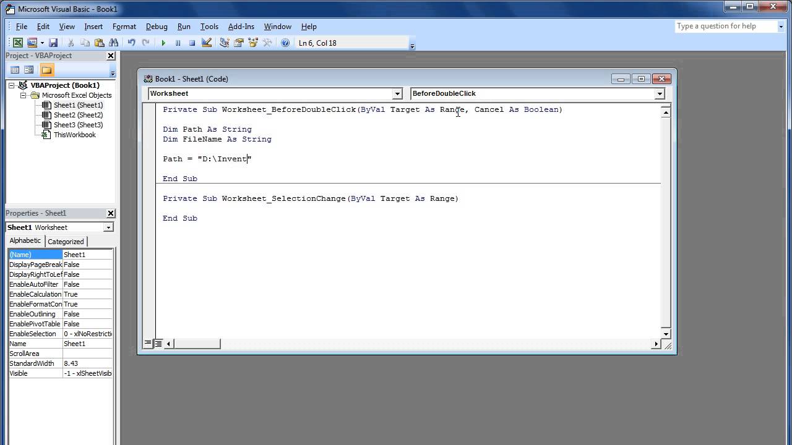Click the Undo arrow icon

coord(131,43)
